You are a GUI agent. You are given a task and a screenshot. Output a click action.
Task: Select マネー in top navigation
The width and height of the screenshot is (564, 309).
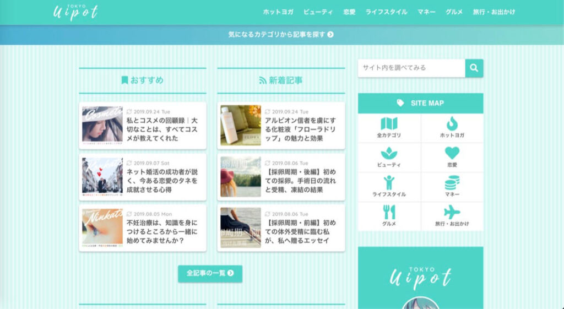[426, 12]
